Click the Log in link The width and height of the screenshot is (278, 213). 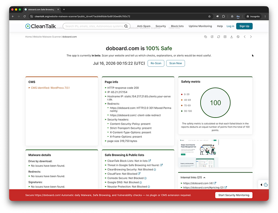coord(230,26)
